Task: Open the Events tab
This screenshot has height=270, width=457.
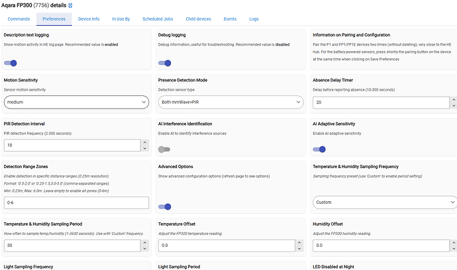Action: coord(230,19)
